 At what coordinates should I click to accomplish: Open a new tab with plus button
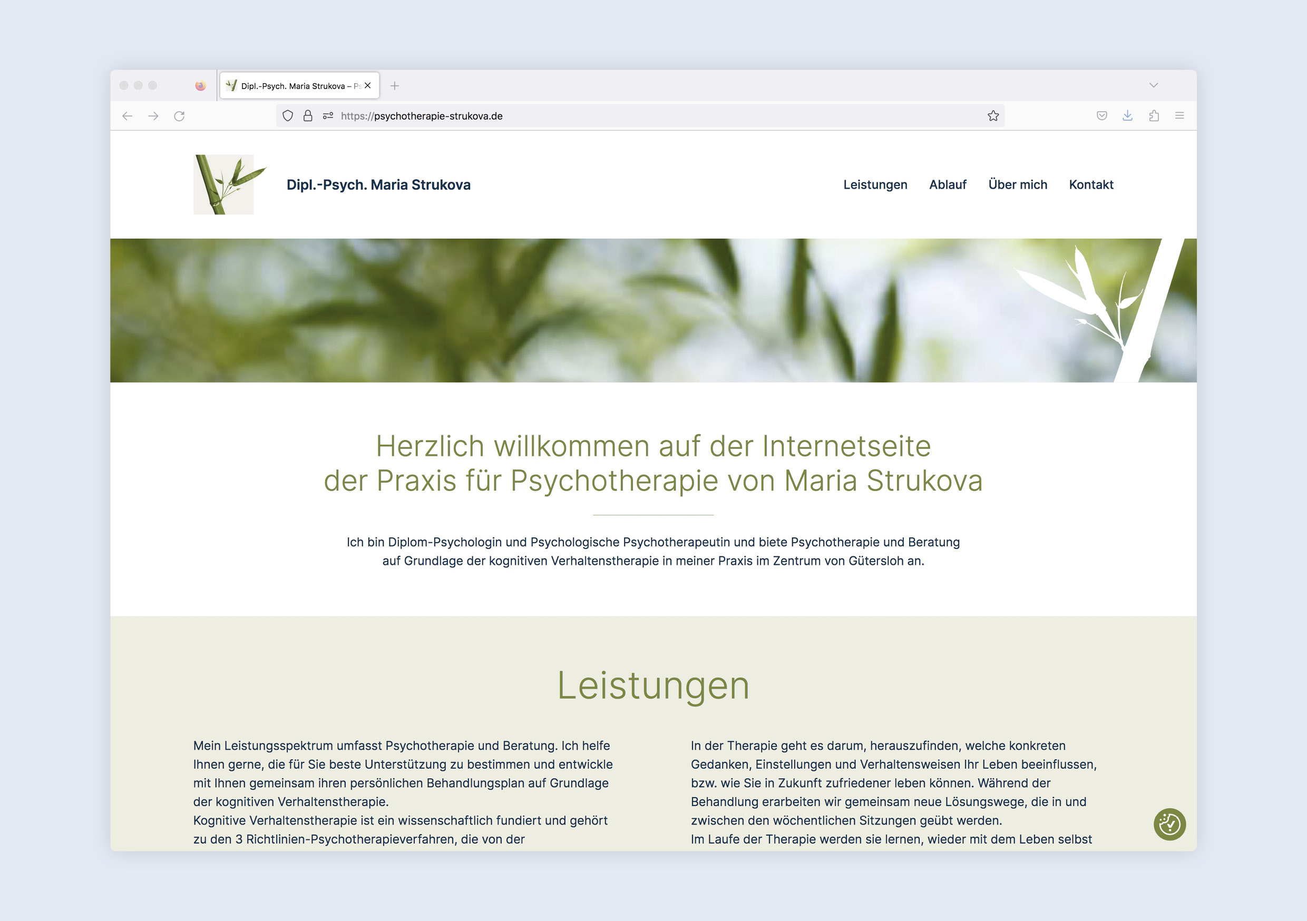(x=395, y=86)
